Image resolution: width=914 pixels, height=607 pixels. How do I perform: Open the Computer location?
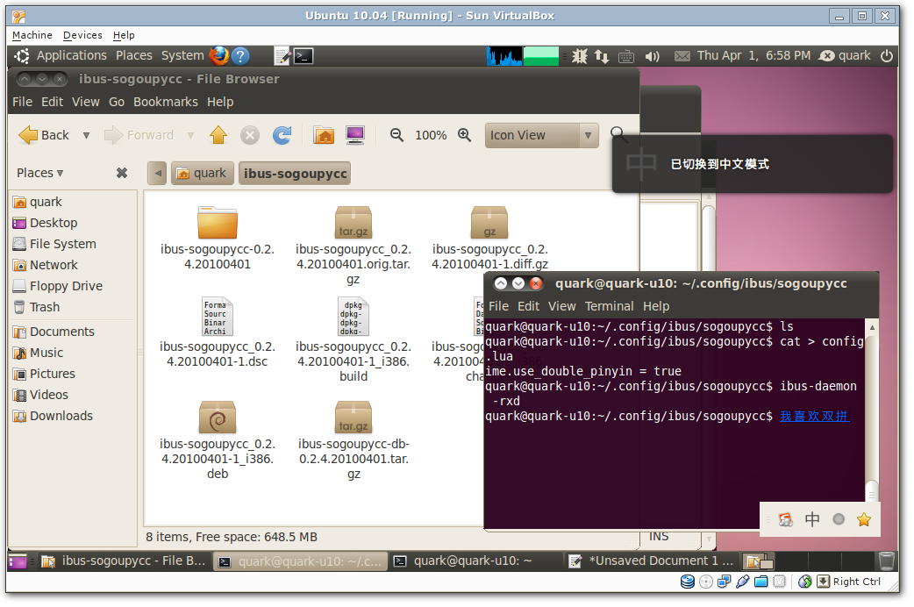tap(355, 135)
